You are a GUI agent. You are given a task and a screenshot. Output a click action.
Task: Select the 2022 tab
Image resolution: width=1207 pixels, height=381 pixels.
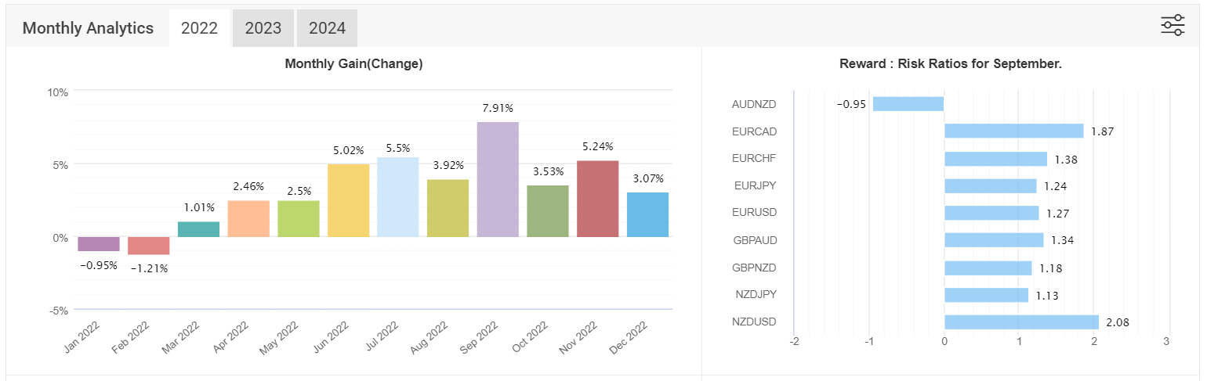(x=199, y=28)
